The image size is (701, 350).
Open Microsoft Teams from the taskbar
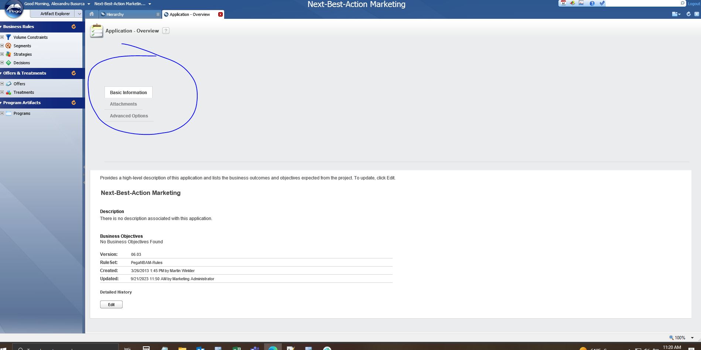254,348
